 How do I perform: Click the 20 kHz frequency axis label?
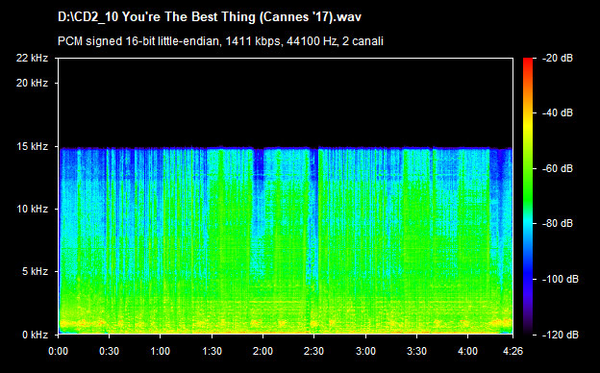pos(32,83)
